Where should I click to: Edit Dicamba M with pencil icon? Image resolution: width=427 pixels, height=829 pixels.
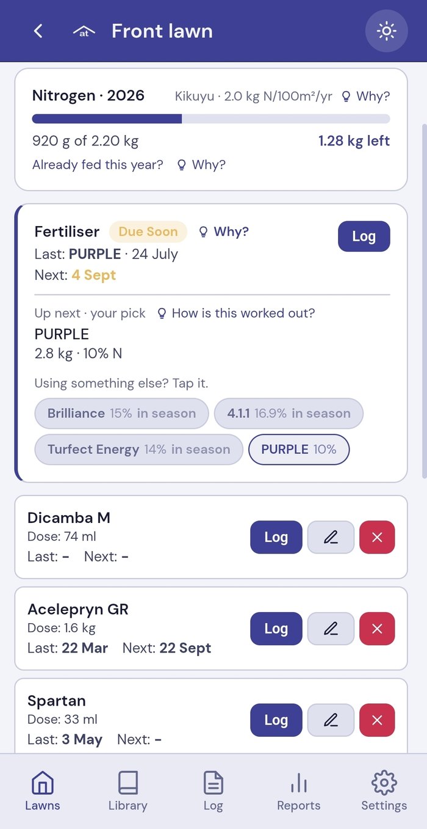click(x=331, y=537)
